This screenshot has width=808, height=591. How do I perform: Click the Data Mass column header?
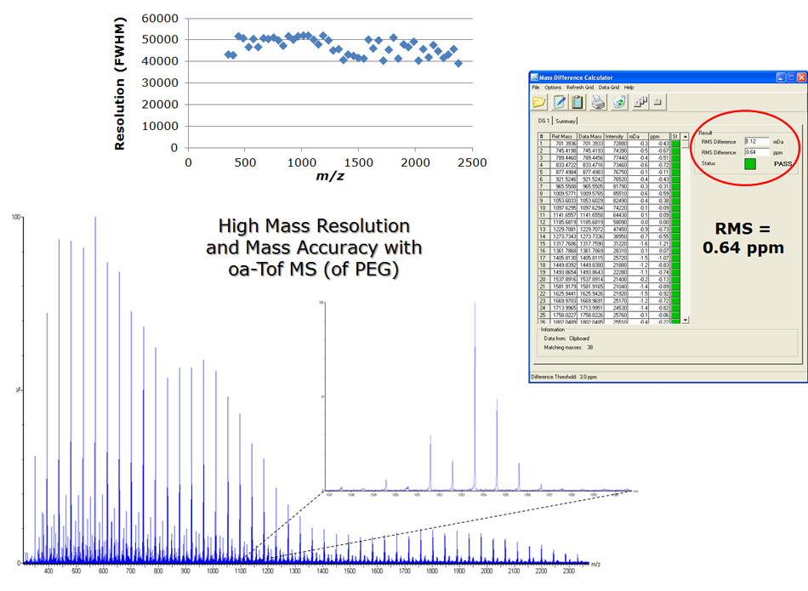pyautogui.click(x=589, y=137)
